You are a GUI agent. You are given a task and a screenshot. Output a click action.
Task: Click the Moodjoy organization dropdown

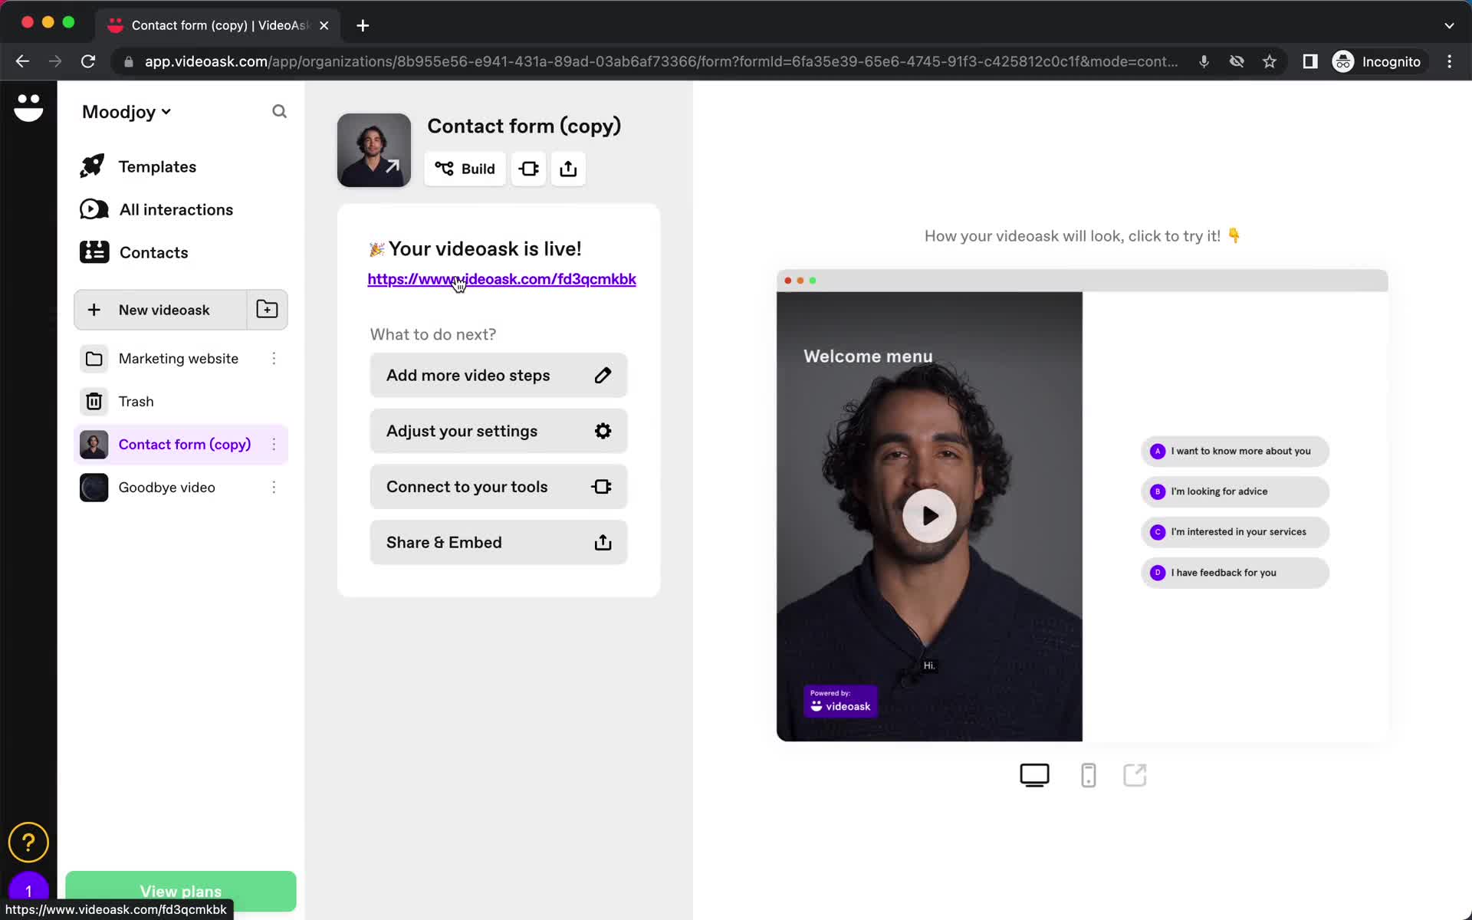(126, 111)
